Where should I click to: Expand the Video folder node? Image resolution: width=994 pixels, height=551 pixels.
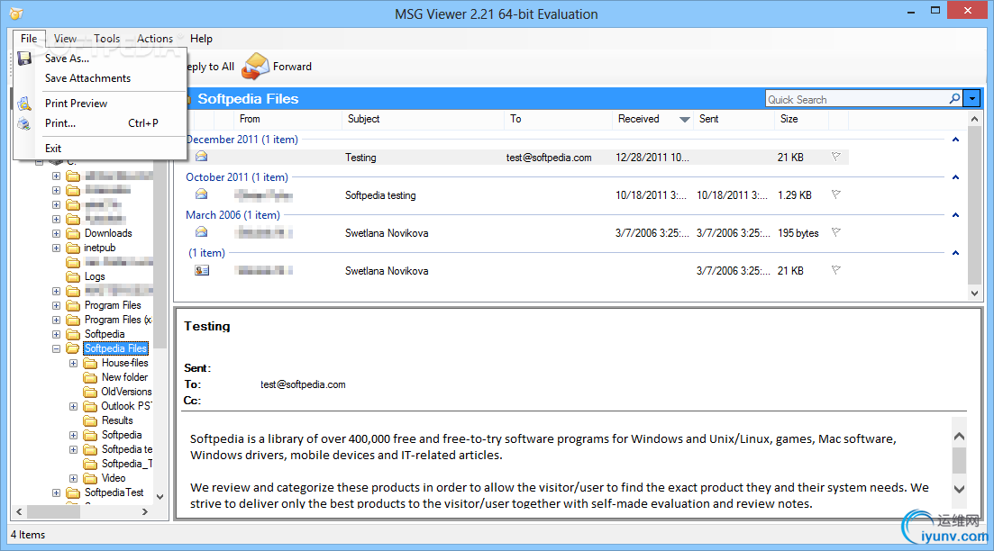[x=74, y=479]
